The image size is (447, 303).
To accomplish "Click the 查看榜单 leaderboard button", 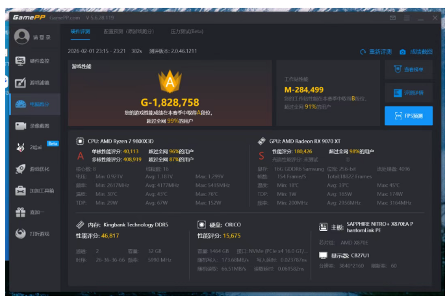I will tap(409, 69).
